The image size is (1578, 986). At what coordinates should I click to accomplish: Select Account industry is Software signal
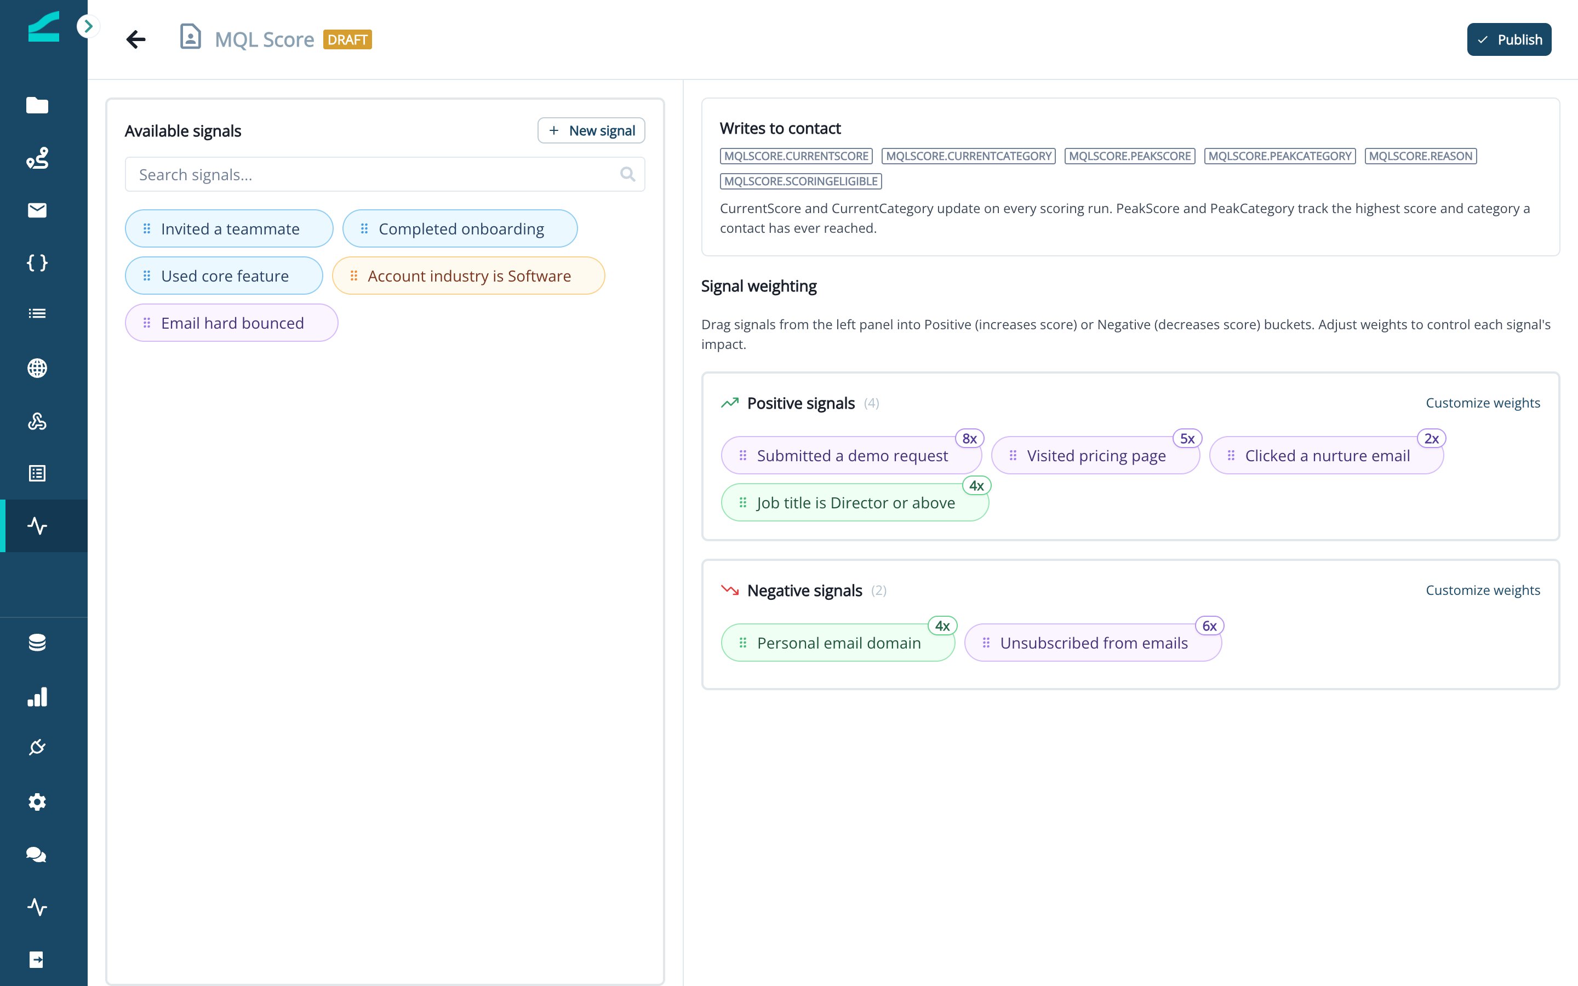[x=468, y=275]
